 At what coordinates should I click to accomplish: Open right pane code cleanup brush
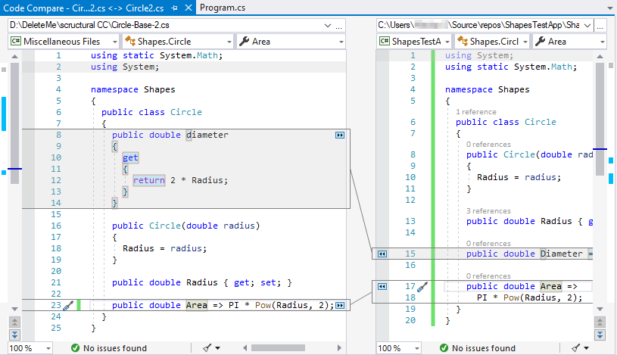tap(575, 348)
